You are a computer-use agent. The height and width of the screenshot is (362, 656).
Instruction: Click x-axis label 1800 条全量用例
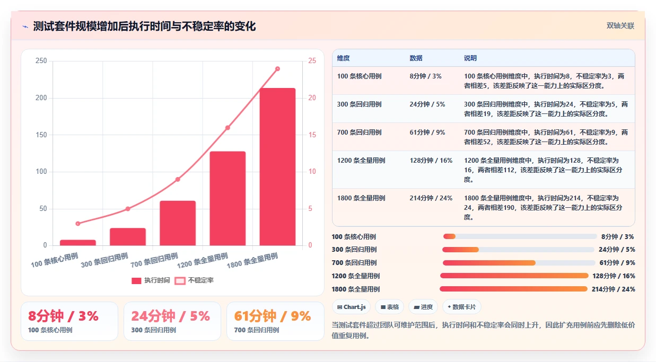[x=252, y=260]
